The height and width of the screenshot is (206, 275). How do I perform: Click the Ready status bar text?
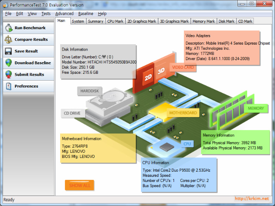coord(9,200)
